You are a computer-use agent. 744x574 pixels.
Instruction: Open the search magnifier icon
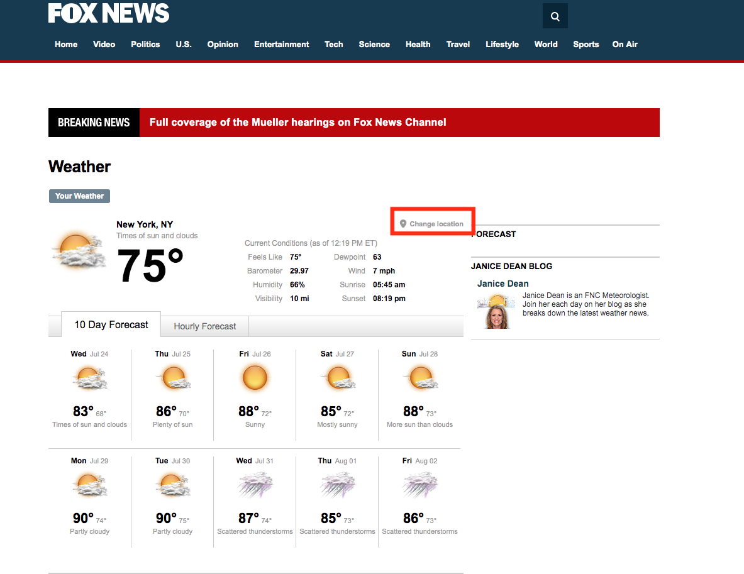[x=555, y=16]
